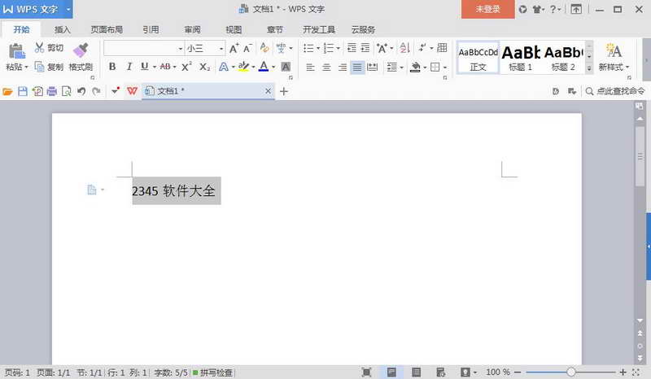Expand the numbered list dropdown

pos(339,48)
